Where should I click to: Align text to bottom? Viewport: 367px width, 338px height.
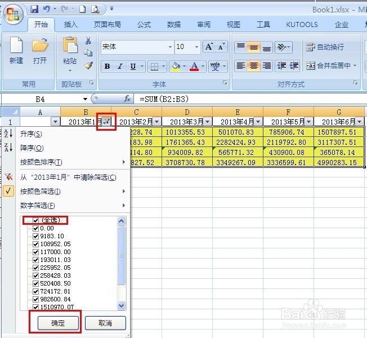(x=267, y=47)
